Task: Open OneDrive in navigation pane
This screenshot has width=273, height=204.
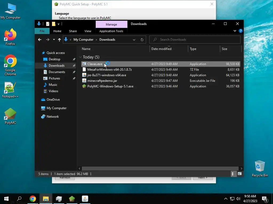Action: 53,100
